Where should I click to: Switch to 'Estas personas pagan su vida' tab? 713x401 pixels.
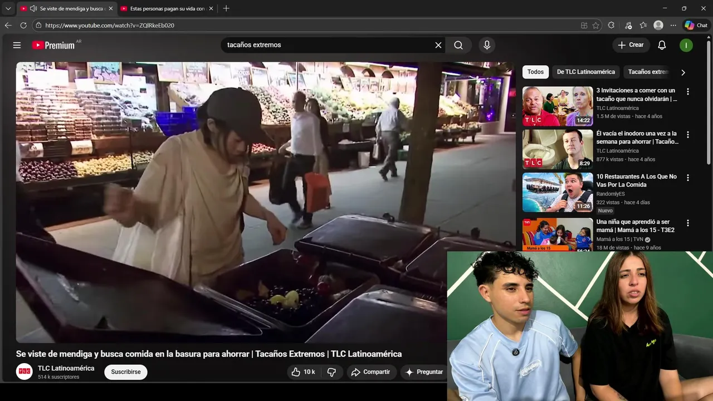[x=167, y=8]
